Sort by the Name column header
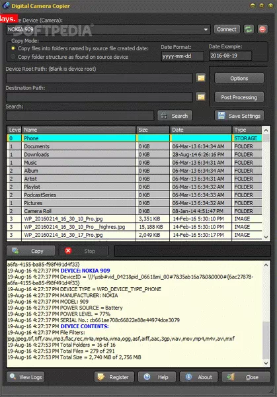Screen dimensions: 277x397 click(79, 130)
